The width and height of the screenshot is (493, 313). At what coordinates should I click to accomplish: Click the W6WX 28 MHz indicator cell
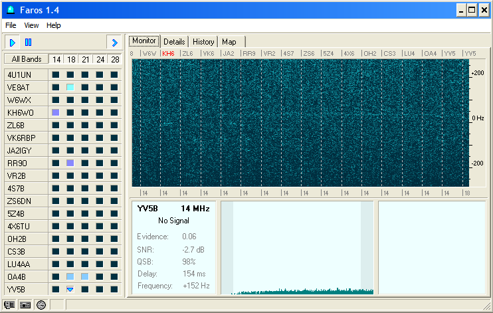(114, 100)
